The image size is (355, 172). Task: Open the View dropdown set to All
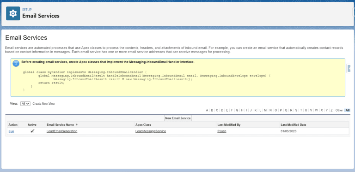pos(25,104)
